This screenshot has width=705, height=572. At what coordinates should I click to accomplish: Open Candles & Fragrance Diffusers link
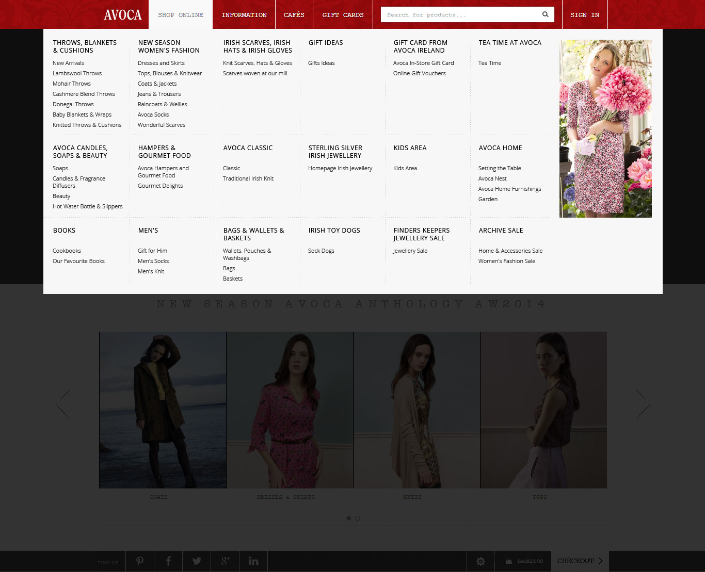(x=79, y=182)
